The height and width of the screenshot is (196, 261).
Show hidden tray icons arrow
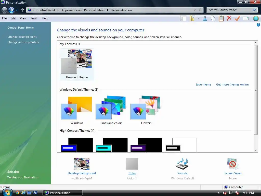[218, 193]
